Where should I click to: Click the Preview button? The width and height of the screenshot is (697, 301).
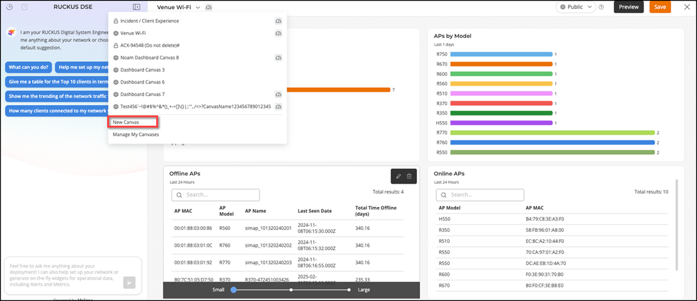tap(628, 7)
